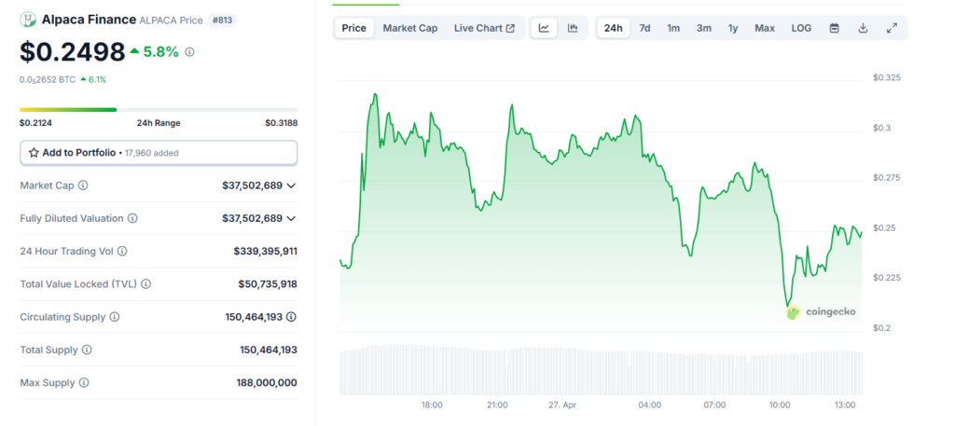The height and width of the screenshot is (426, 955).
Task: Switch to the Market Cap chart tab
Action: click(409, 28)
